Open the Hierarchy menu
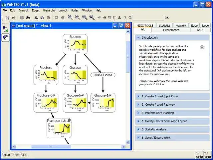 point(49,10)
